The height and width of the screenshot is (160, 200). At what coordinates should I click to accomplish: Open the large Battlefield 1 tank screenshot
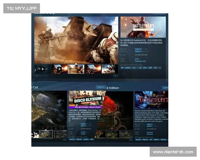pyautogui.click(x=76, y=40)
